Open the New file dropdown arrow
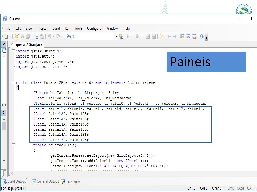This screenshot has height=192, width=257. 10,36
